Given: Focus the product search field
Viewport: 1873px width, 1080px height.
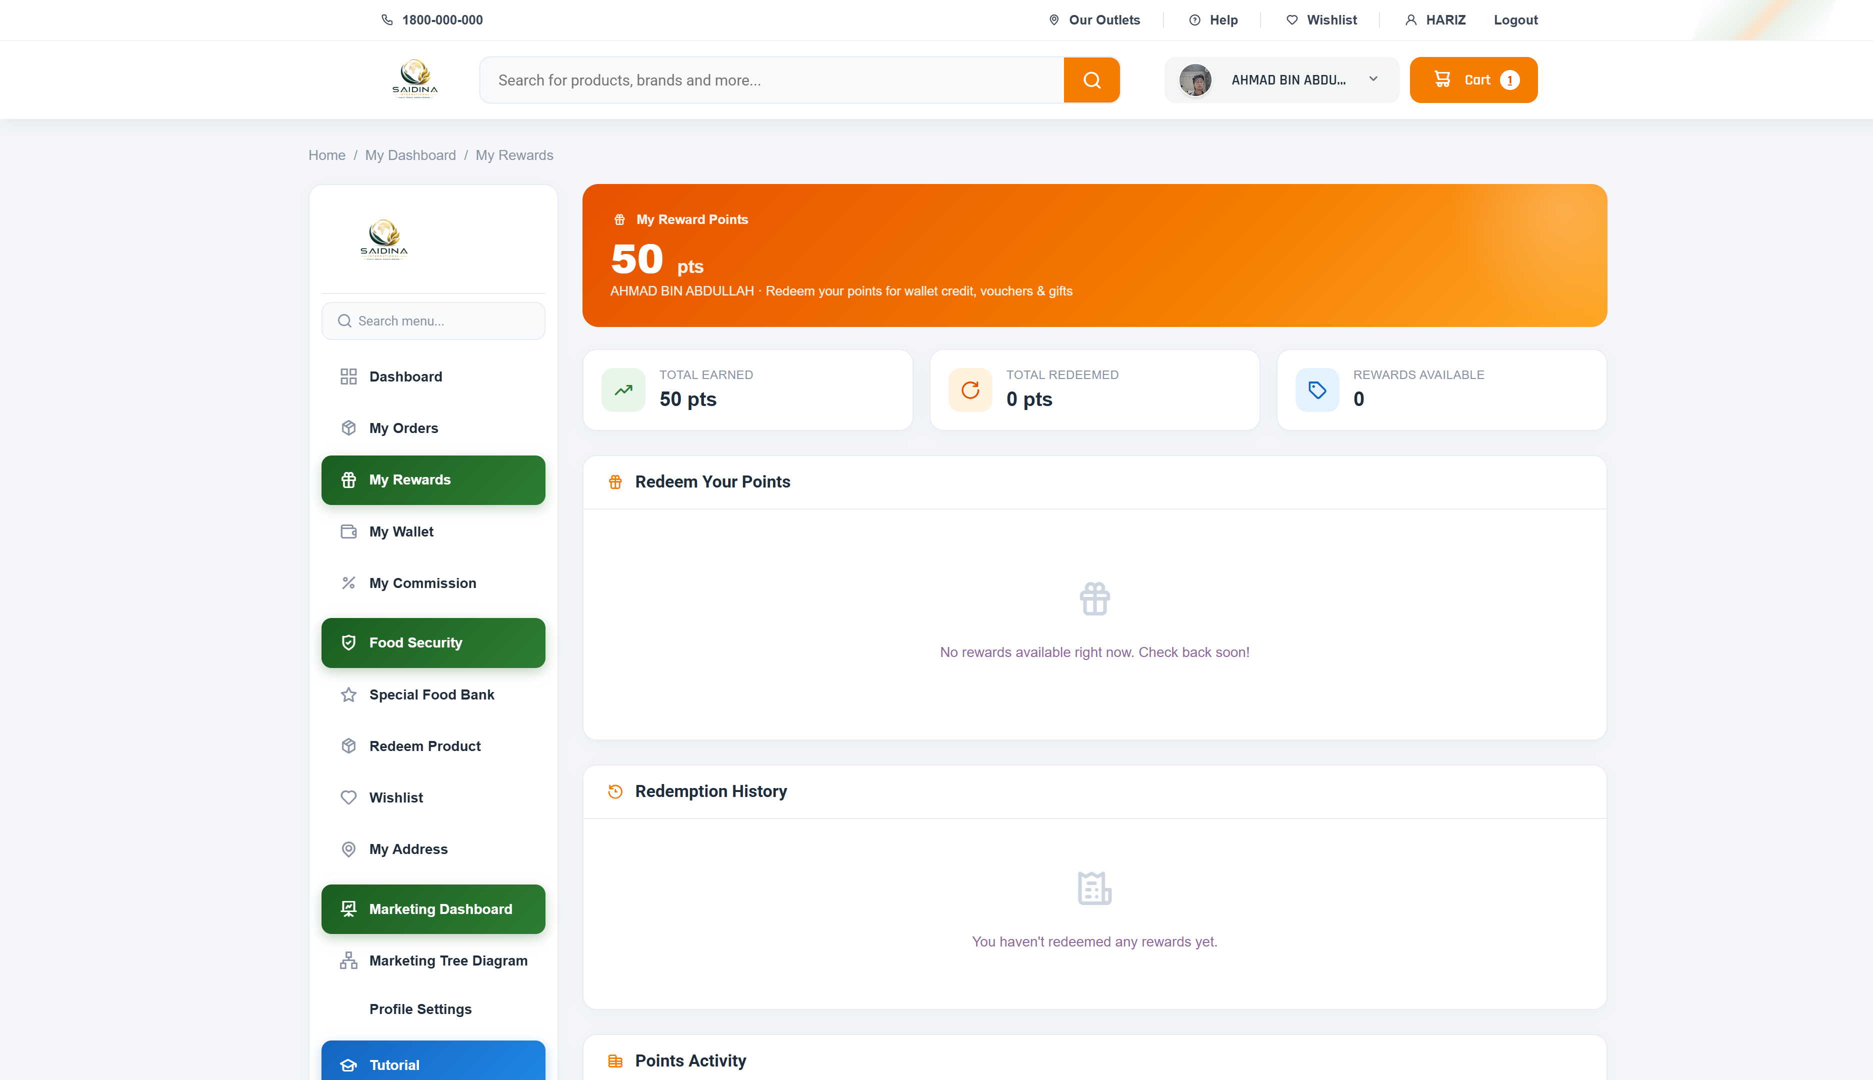Looking at the screenshot, I should click(x=771, y=80).
